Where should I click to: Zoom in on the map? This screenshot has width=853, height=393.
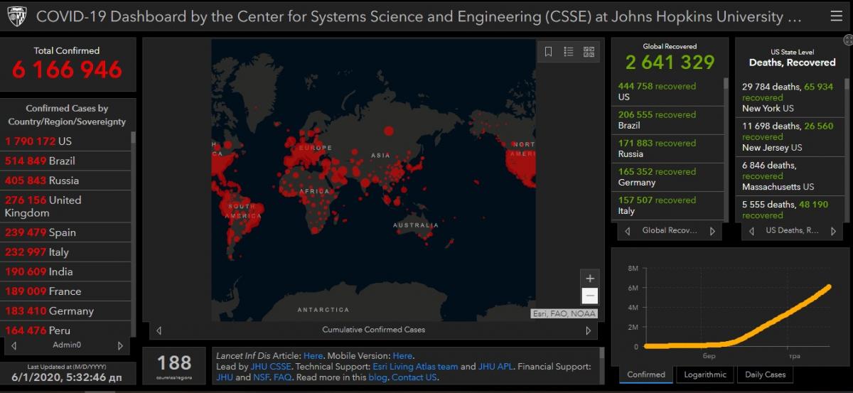tap(589, 278)
